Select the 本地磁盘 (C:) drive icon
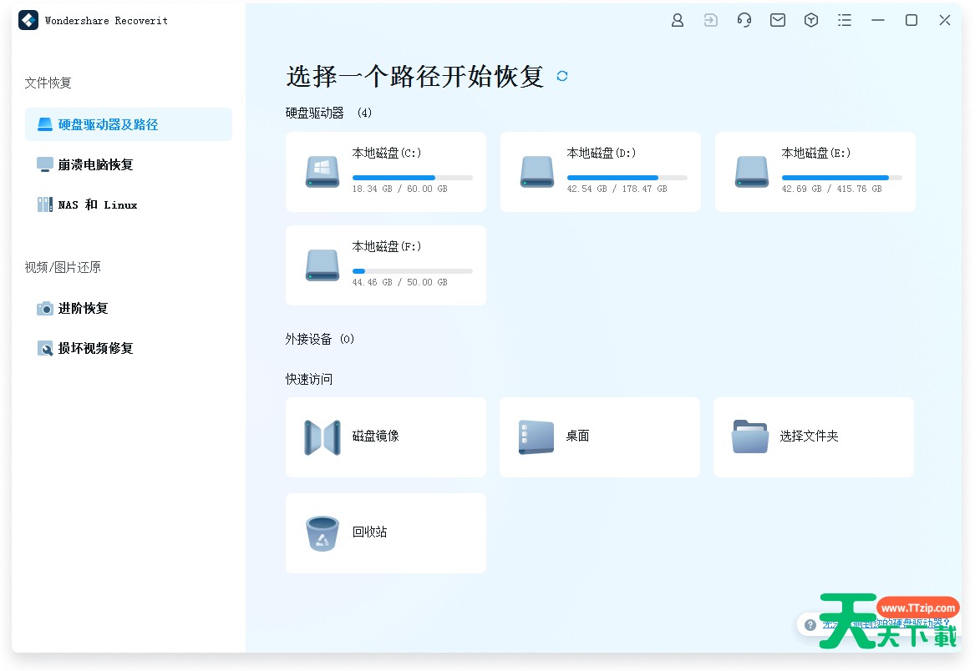Screen dimensions: 980x671 (322, 172)
